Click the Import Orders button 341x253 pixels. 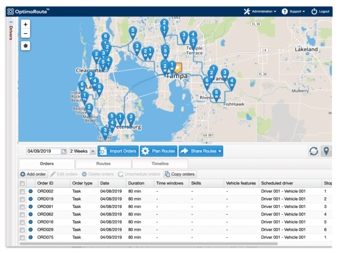click(x=118, y=151)
